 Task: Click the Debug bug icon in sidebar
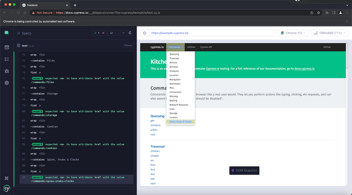tap(7, 71)
